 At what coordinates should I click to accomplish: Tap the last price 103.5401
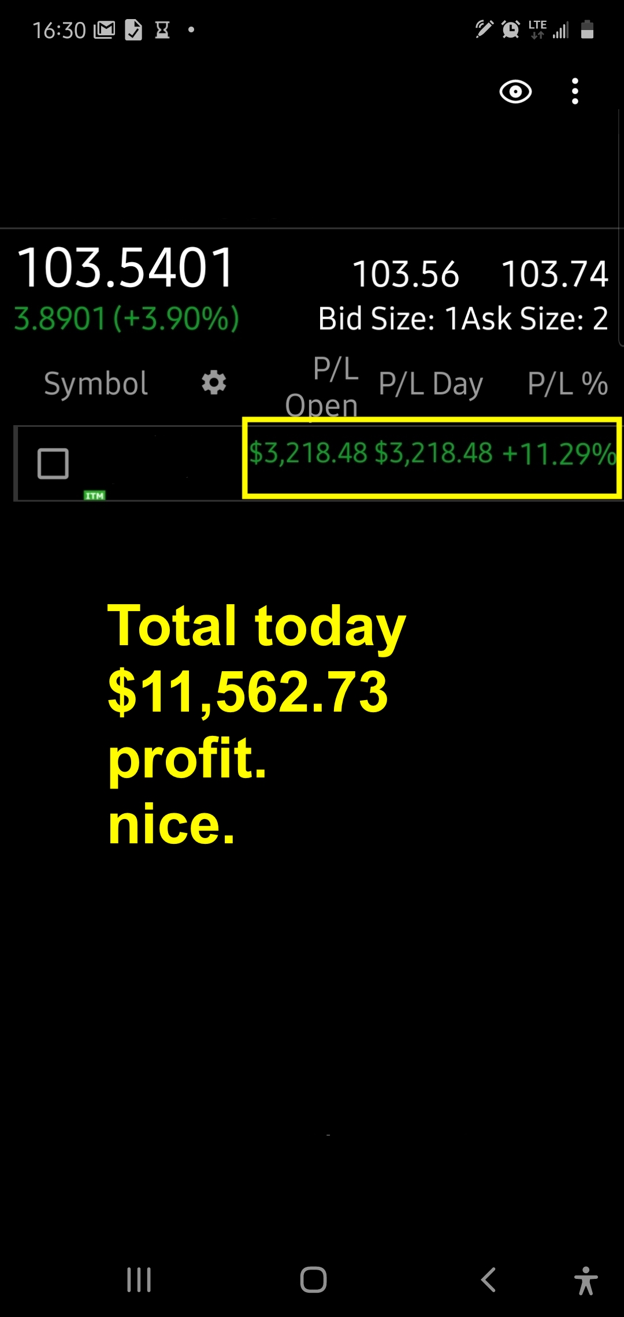[125, 268]
